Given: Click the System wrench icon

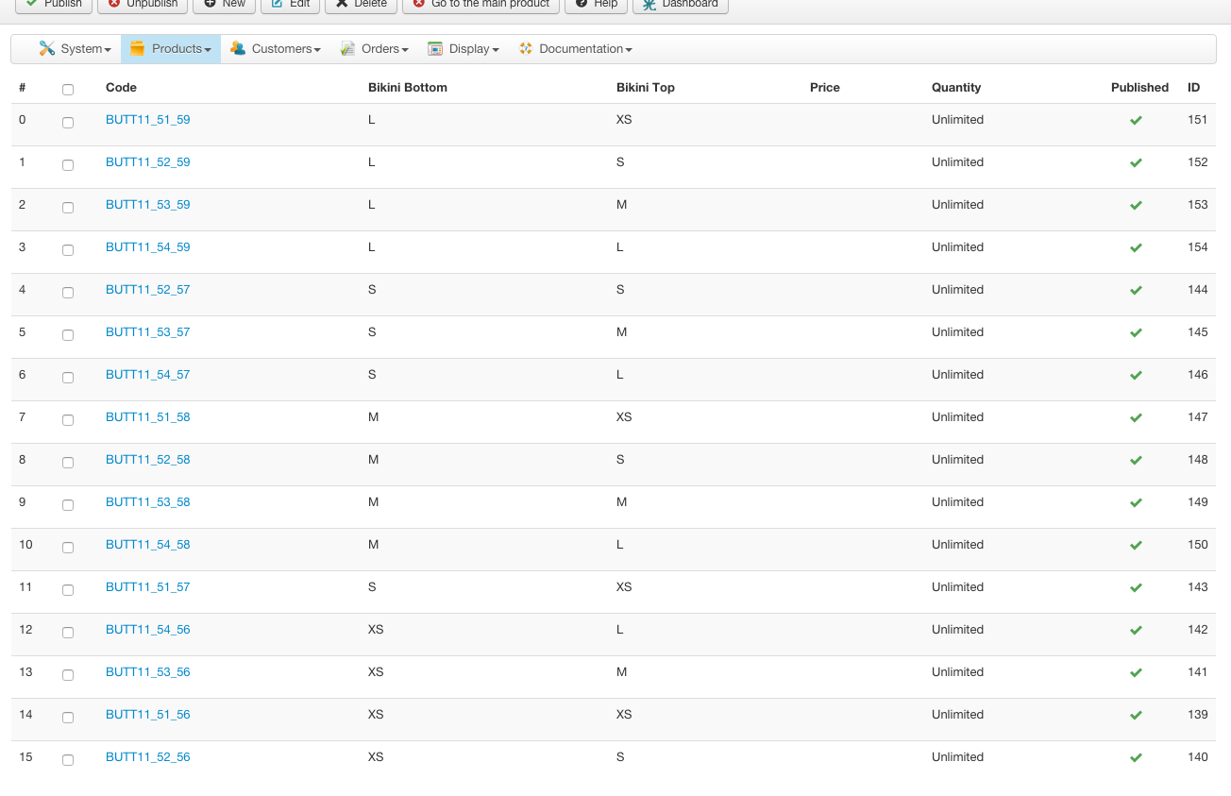Looking at the screenshot, I should pyautogui.click(x=47, y=49).
